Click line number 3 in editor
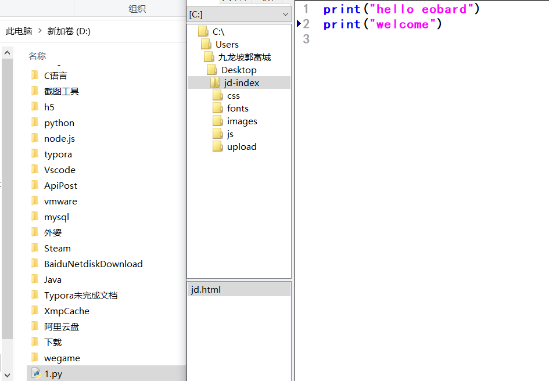Image resolution: width=549 pixels, height=381 pixels. [x=306, y=39]
